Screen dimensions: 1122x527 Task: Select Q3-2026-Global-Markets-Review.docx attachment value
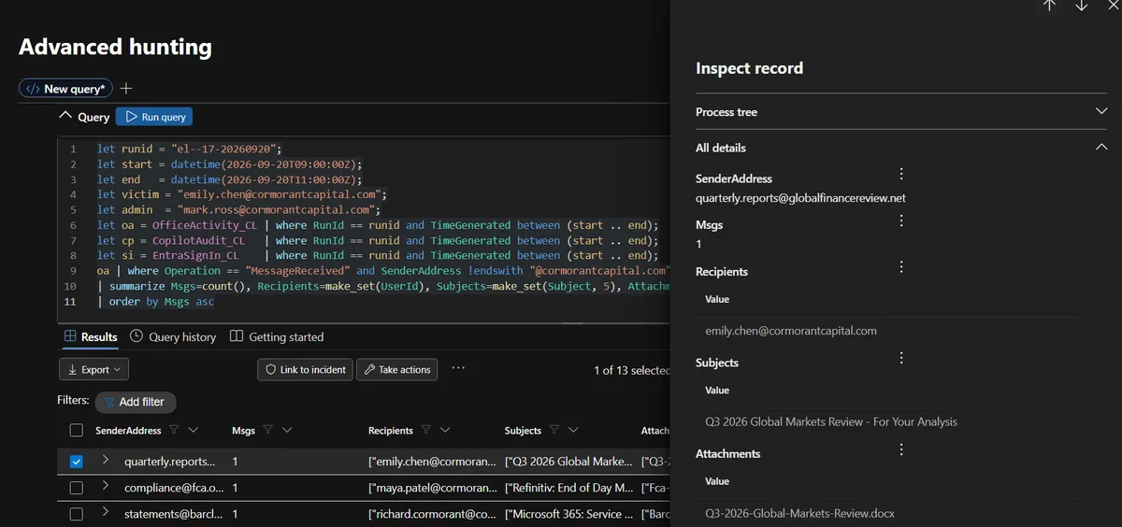point(800,513)
